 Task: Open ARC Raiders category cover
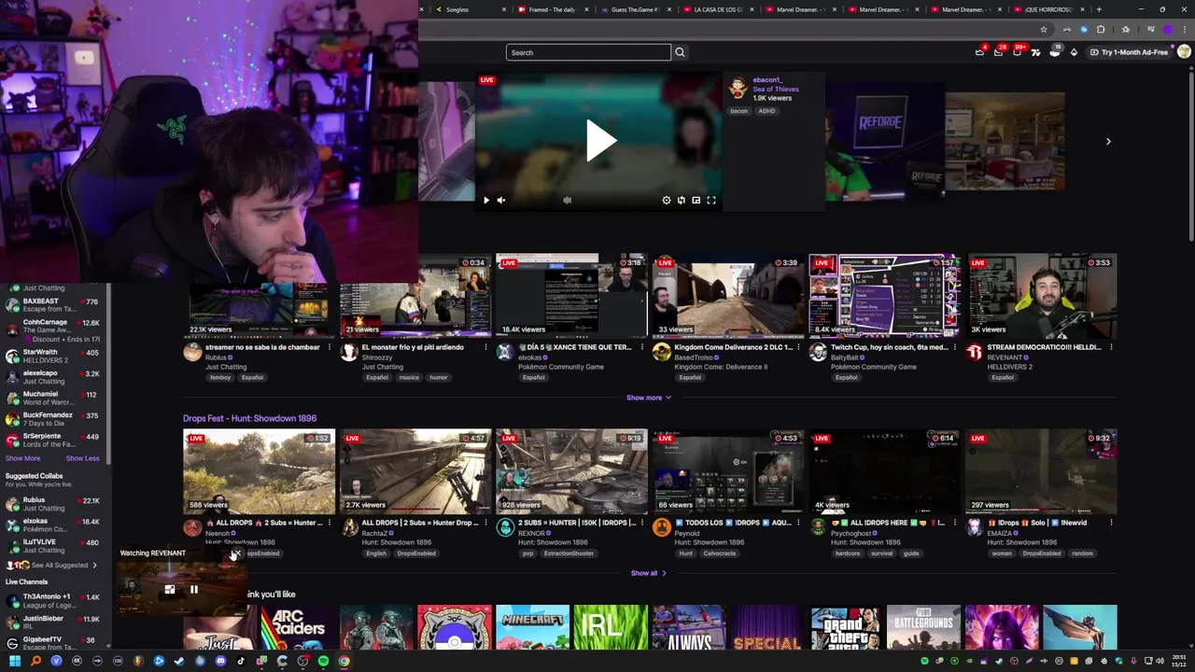(x=298, y=627)
